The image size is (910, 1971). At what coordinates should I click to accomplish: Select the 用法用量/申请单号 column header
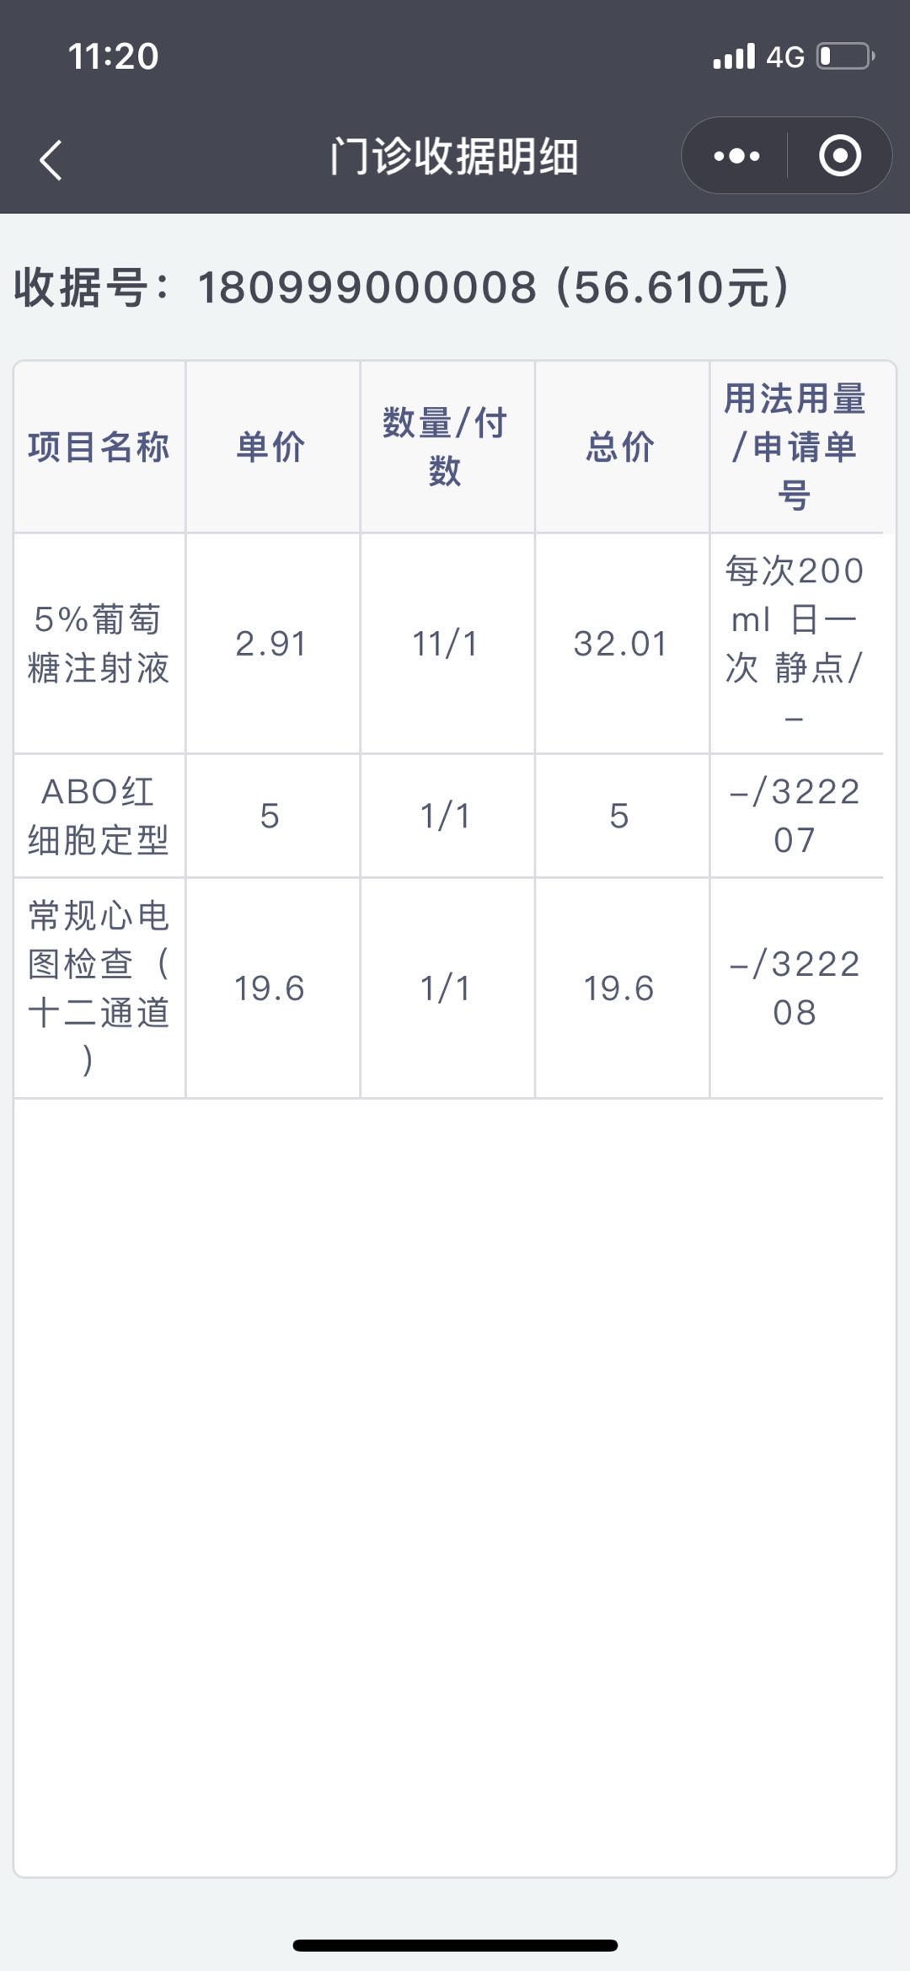pyautogui.click(x=795, y=447)
